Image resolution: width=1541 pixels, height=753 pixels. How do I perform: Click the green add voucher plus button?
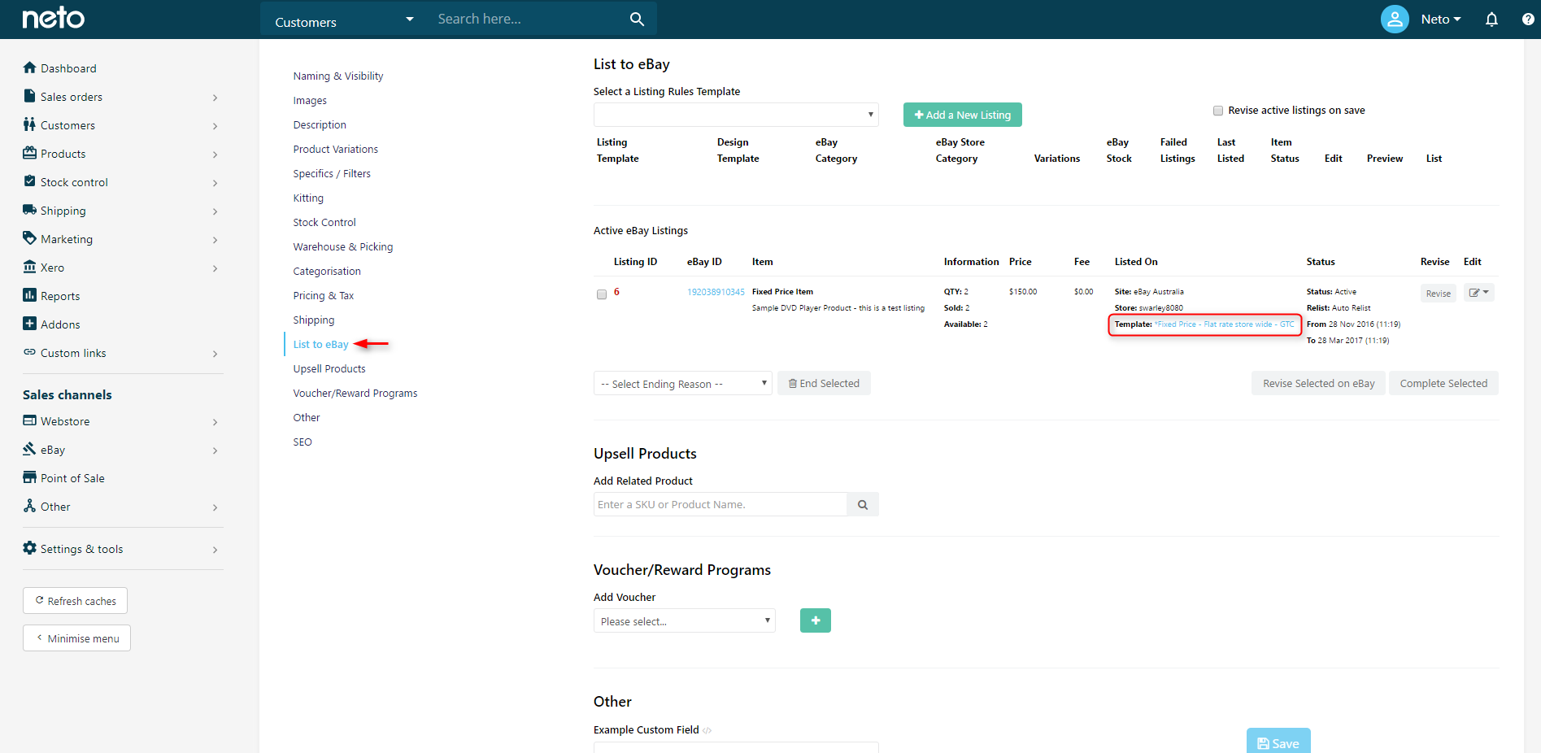tap(816, 620)
